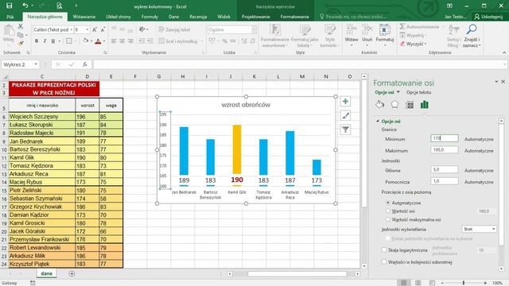Select Size & Properties icon in pane

click(x=410, y=104)
